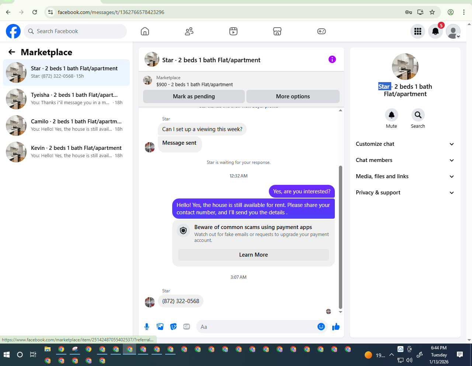Open the Gaming controller icon

click(322, 31)
